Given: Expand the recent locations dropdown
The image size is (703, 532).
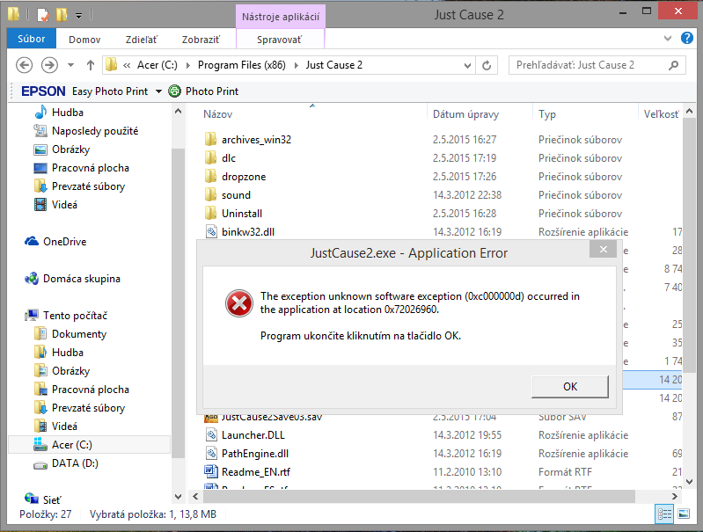Looking at the screenshot, I should 72,65.
